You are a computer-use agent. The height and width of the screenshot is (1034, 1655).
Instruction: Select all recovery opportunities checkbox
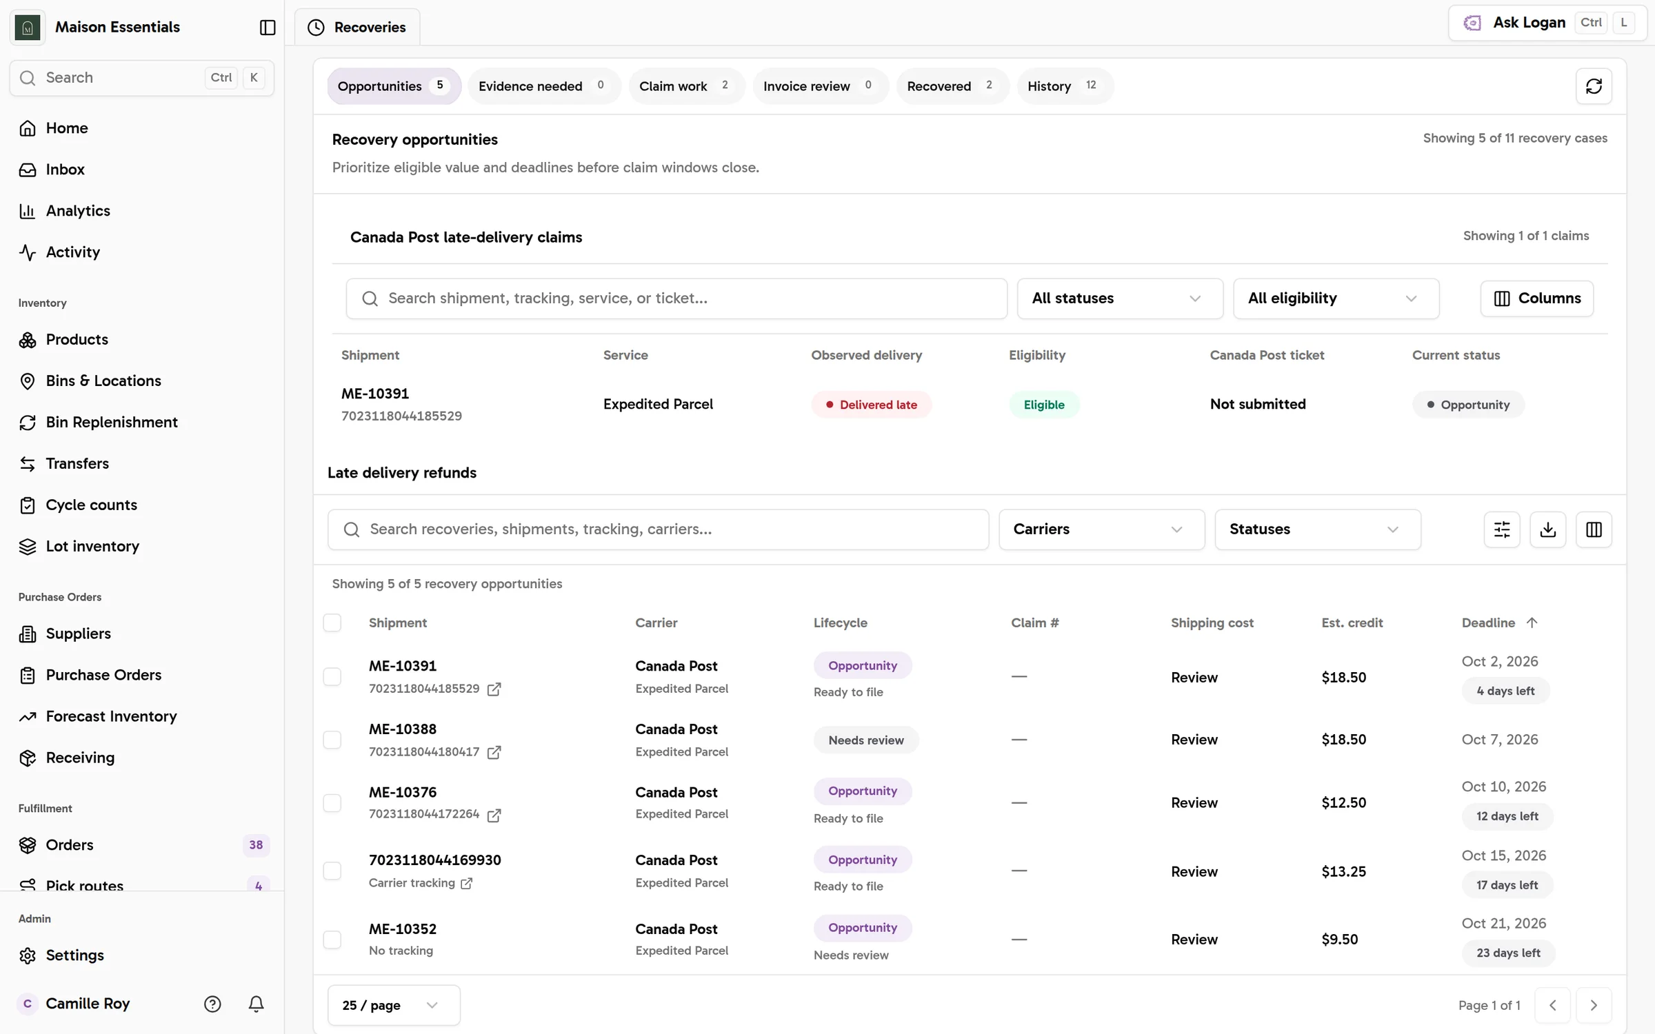point(332,622)
